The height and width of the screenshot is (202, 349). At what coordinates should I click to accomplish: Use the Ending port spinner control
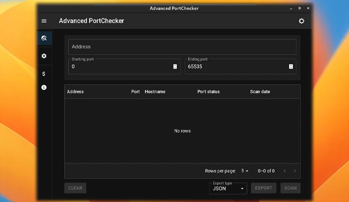[291, 66]
